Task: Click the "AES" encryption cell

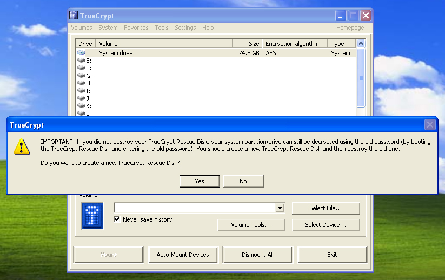Action: (271, 53)
